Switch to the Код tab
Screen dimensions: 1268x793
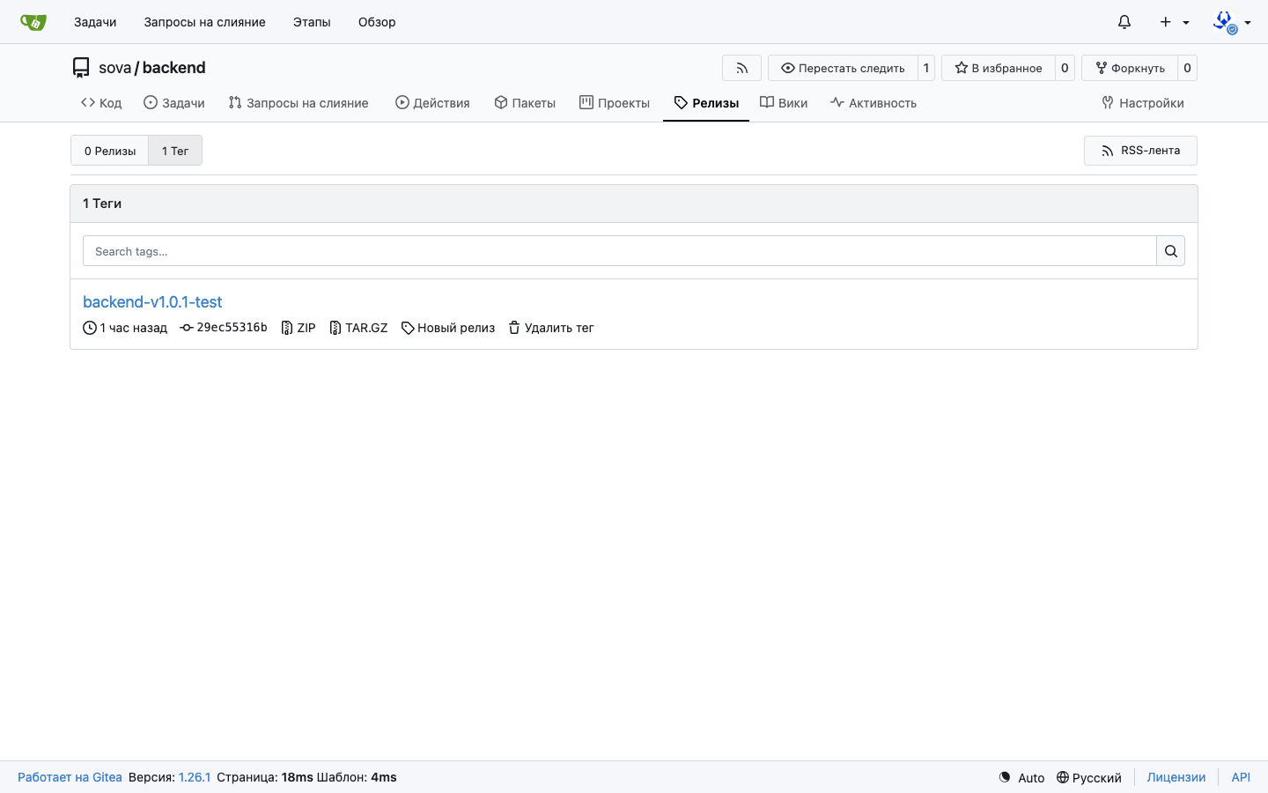(101, 103)
